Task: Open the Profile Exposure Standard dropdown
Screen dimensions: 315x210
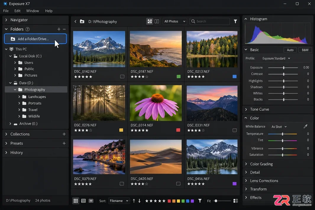Action: coord(276,59)
